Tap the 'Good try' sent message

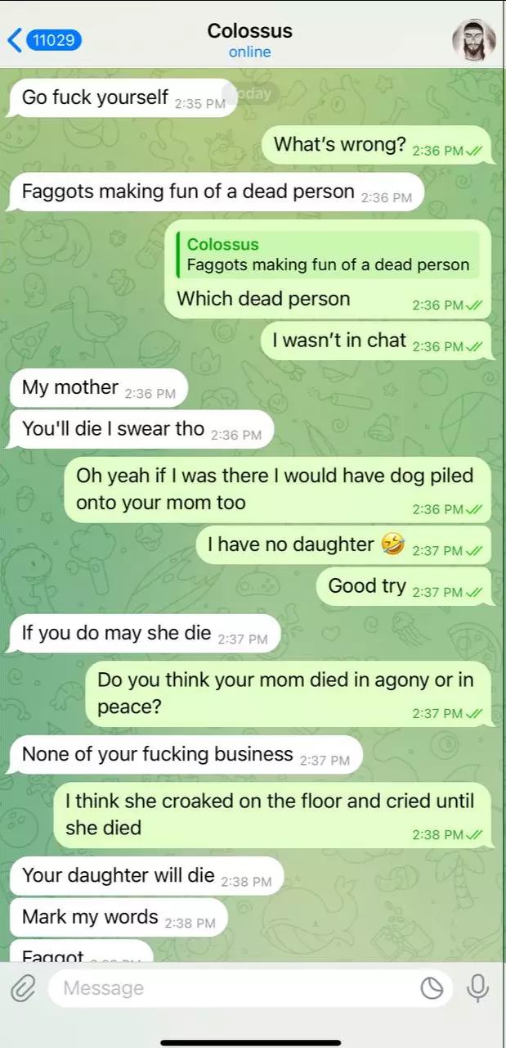pos(405,586)
